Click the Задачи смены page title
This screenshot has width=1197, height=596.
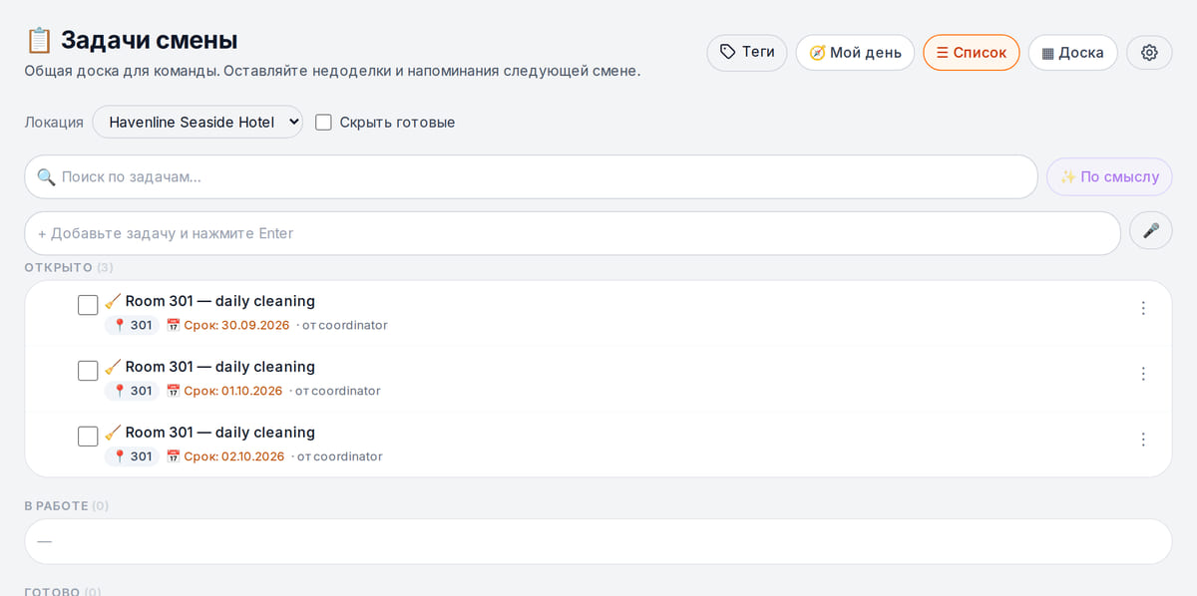point(150,41)
